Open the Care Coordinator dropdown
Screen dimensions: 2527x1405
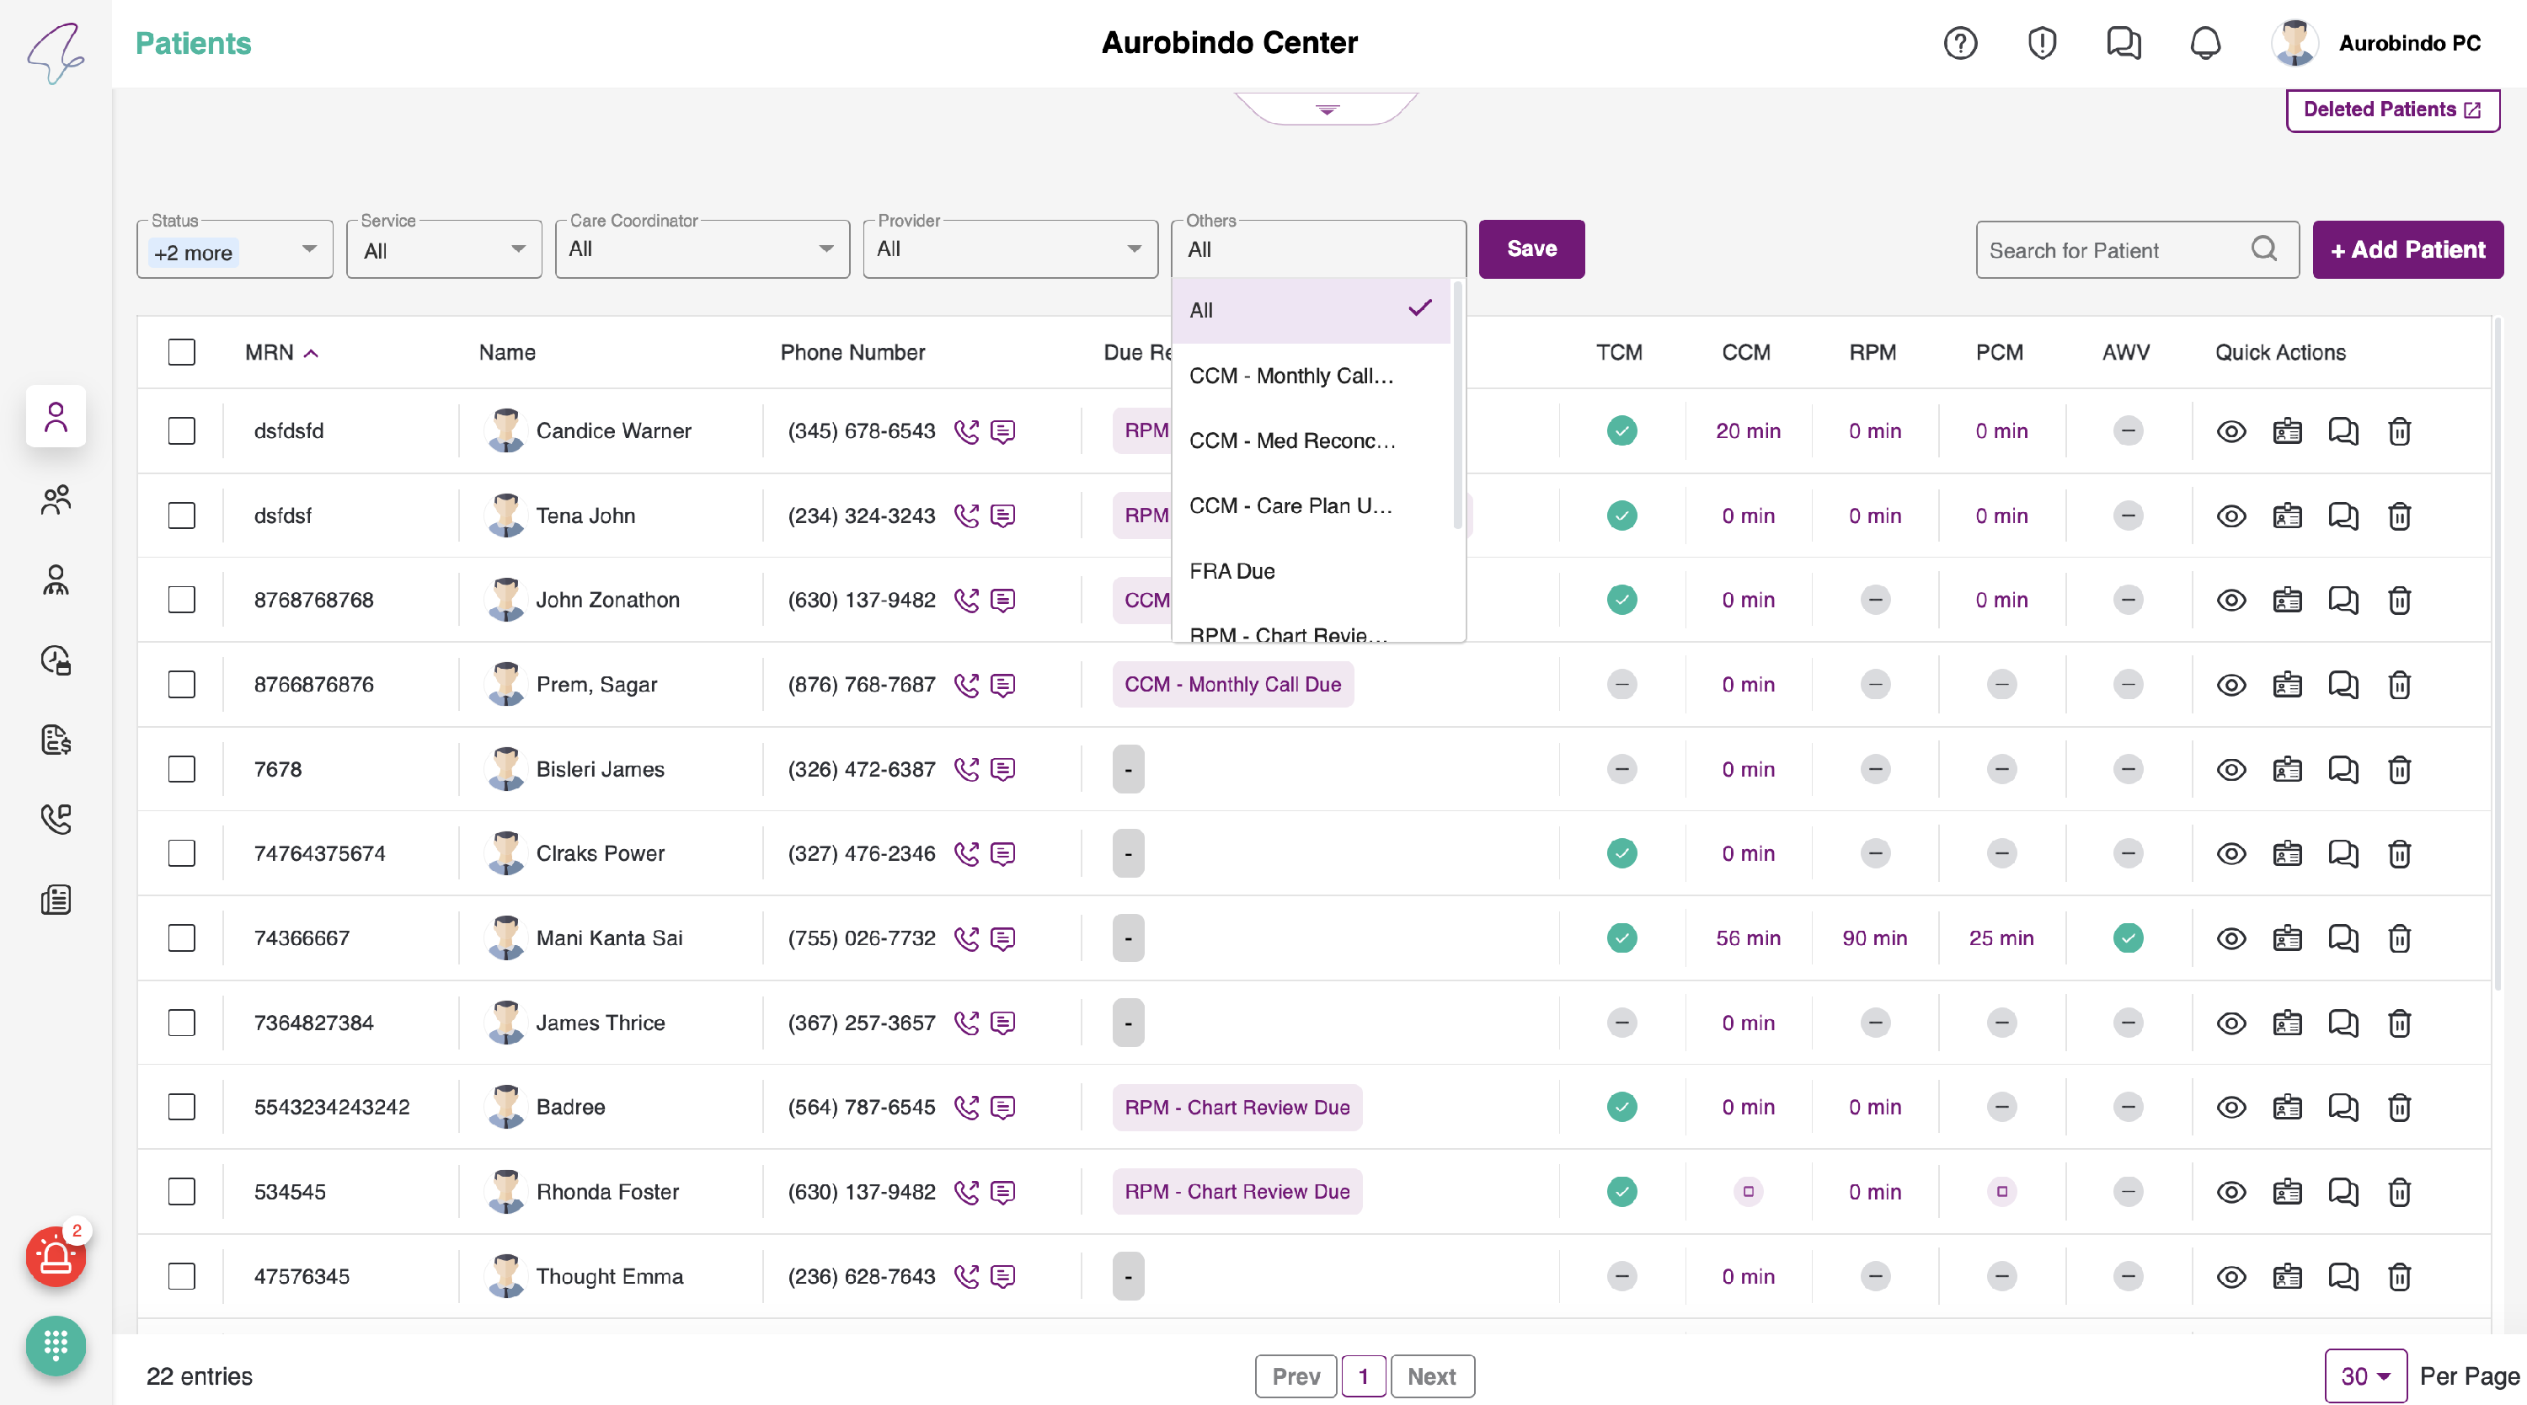tap(826, 249)
